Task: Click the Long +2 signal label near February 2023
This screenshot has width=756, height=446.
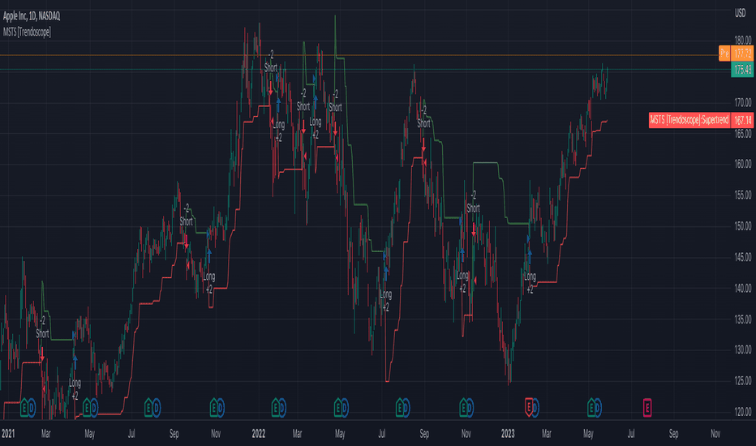Action: point(530,283)
